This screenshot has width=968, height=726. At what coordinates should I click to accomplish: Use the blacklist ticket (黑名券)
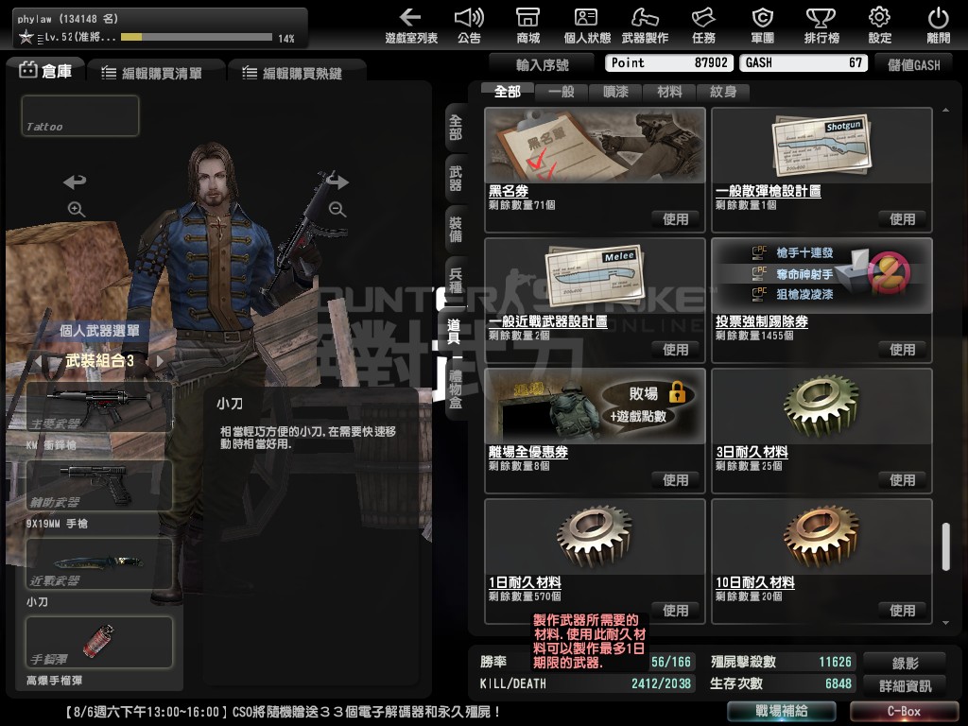(x=675, y=219)
